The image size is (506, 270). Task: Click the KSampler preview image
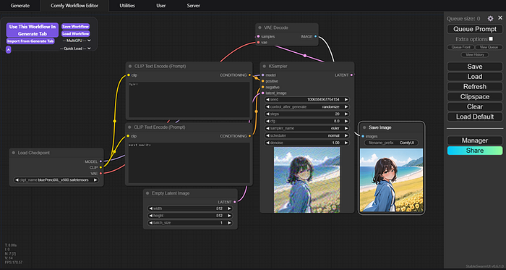pos(307,180)
